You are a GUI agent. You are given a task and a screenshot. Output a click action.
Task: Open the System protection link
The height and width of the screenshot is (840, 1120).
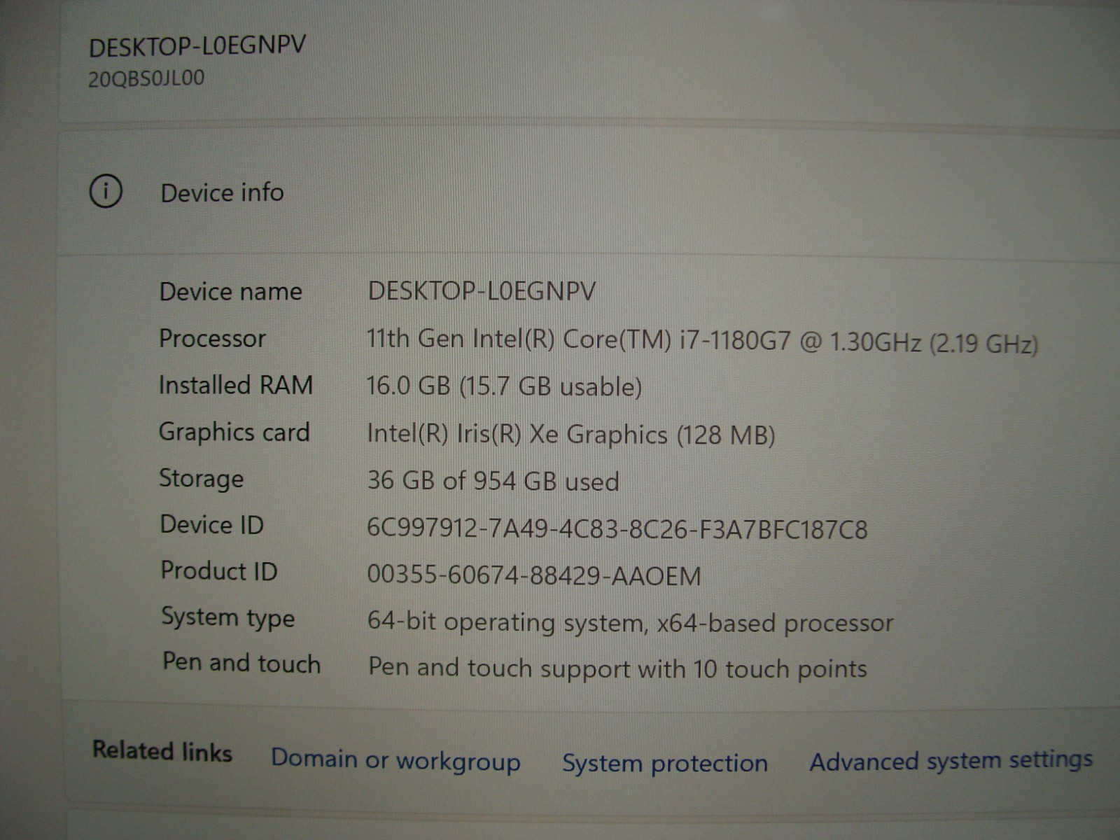tap(665, 763)
